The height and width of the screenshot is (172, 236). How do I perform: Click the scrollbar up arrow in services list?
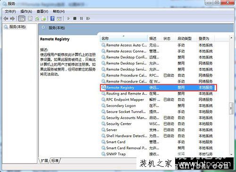pos(231,38)
